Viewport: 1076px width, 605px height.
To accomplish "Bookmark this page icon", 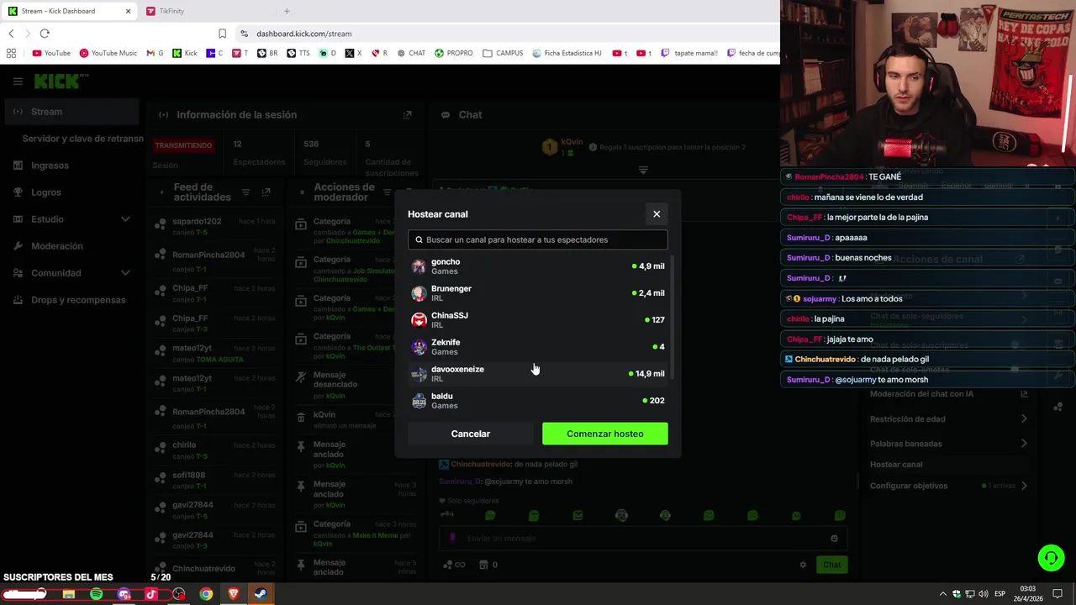I will coord(222,34).
